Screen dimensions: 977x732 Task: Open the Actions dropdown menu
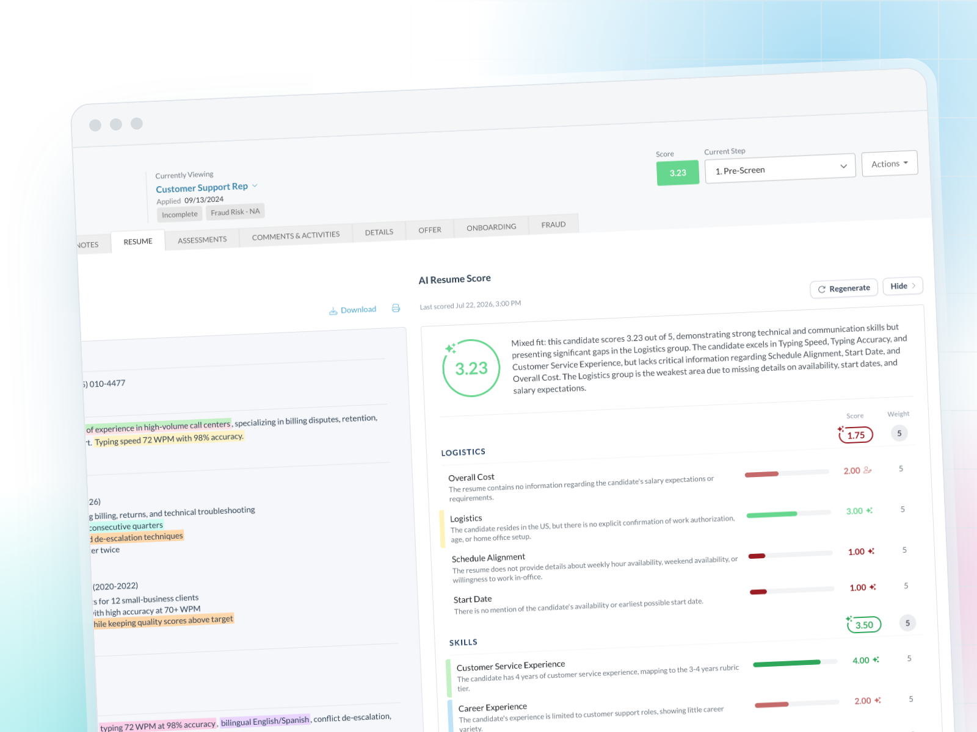890,163
